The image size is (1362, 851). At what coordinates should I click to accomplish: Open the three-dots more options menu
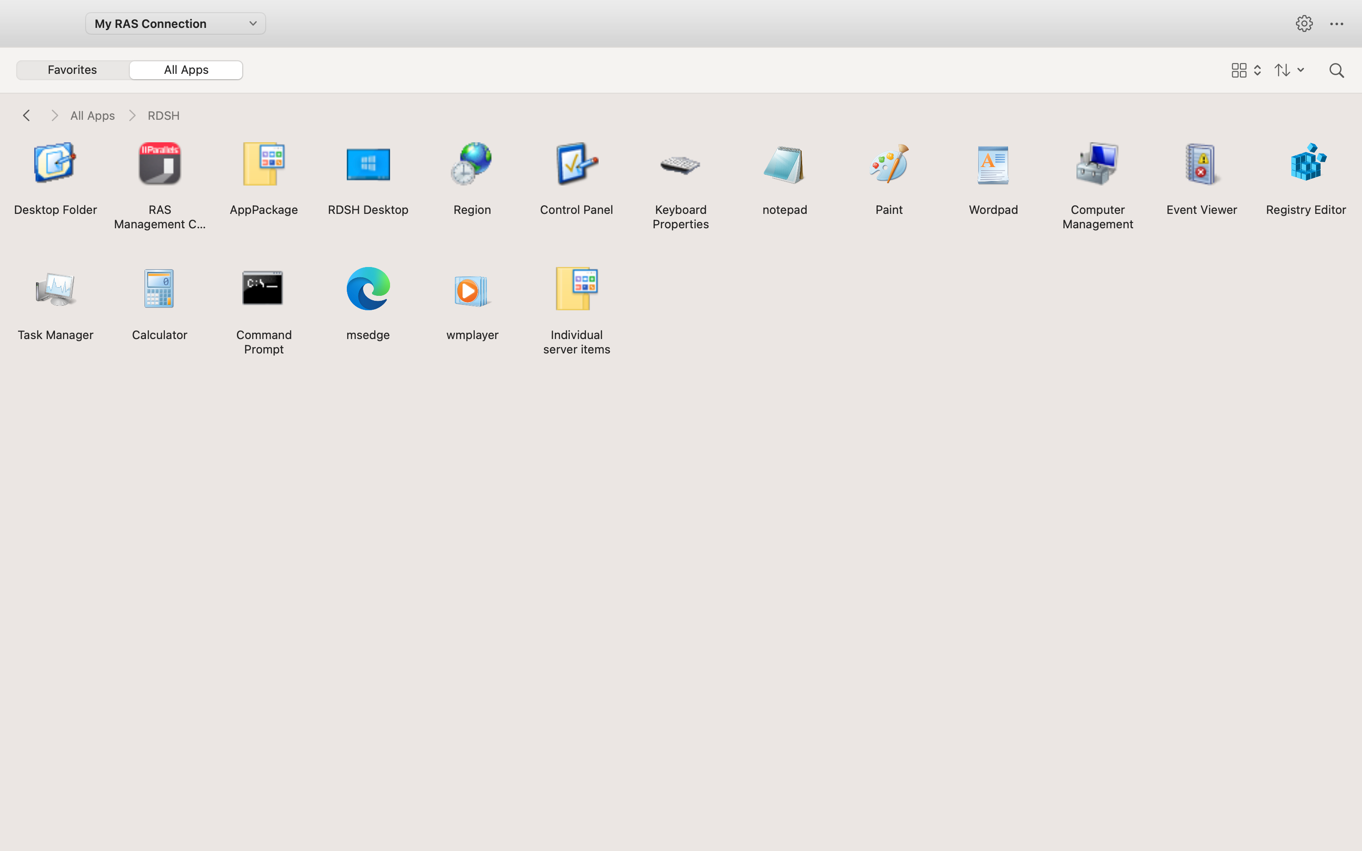(1336, 23)
